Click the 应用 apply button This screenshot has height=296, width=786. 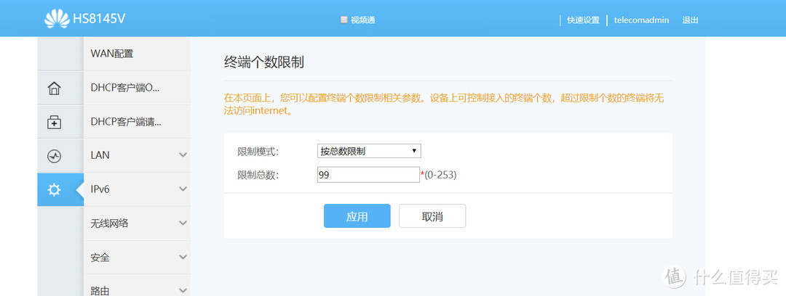(x=357, y=216)
